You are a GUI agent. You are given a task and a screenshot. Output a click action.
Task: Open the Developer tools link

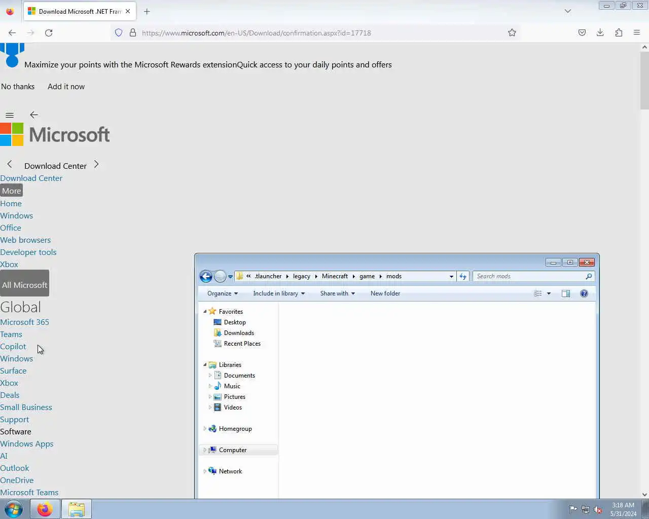tap(28, 252)
